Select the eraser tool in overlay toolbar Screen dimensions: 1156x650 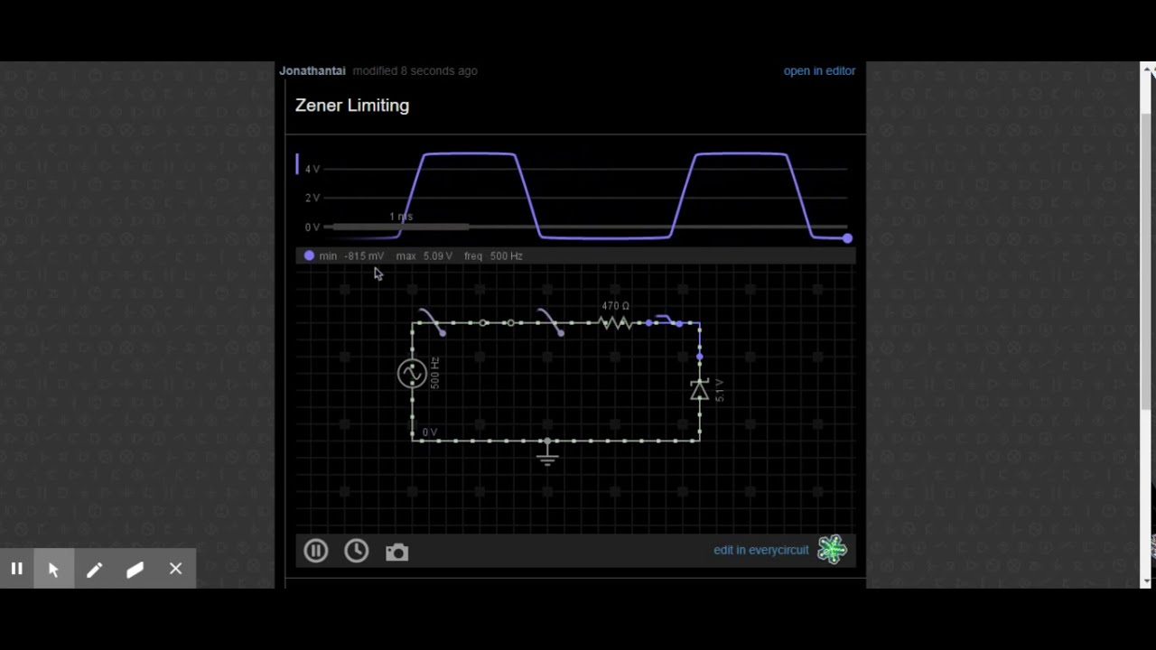tap(135, 569)
